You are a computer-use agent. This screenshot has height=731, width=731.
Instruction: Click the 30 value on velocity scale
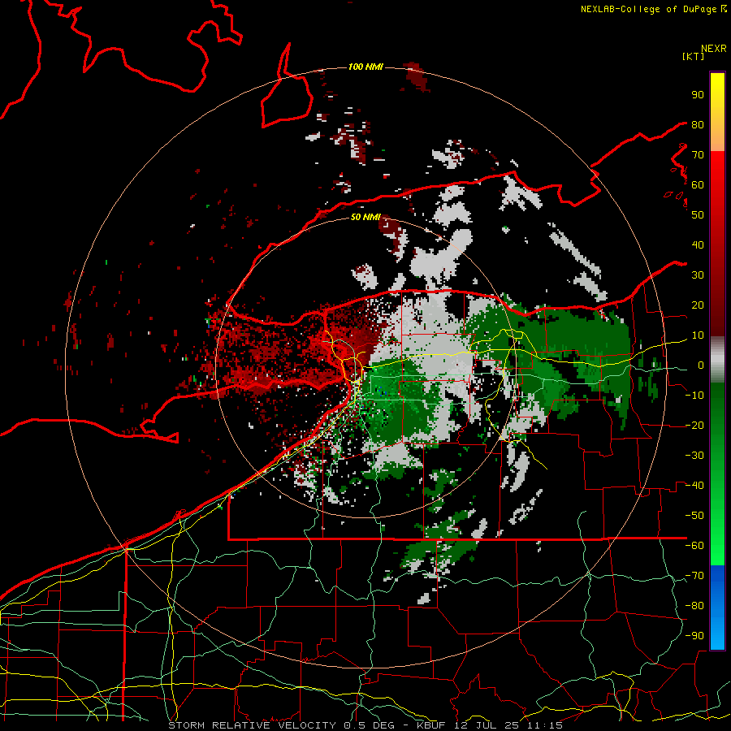(x=698, y=275)
